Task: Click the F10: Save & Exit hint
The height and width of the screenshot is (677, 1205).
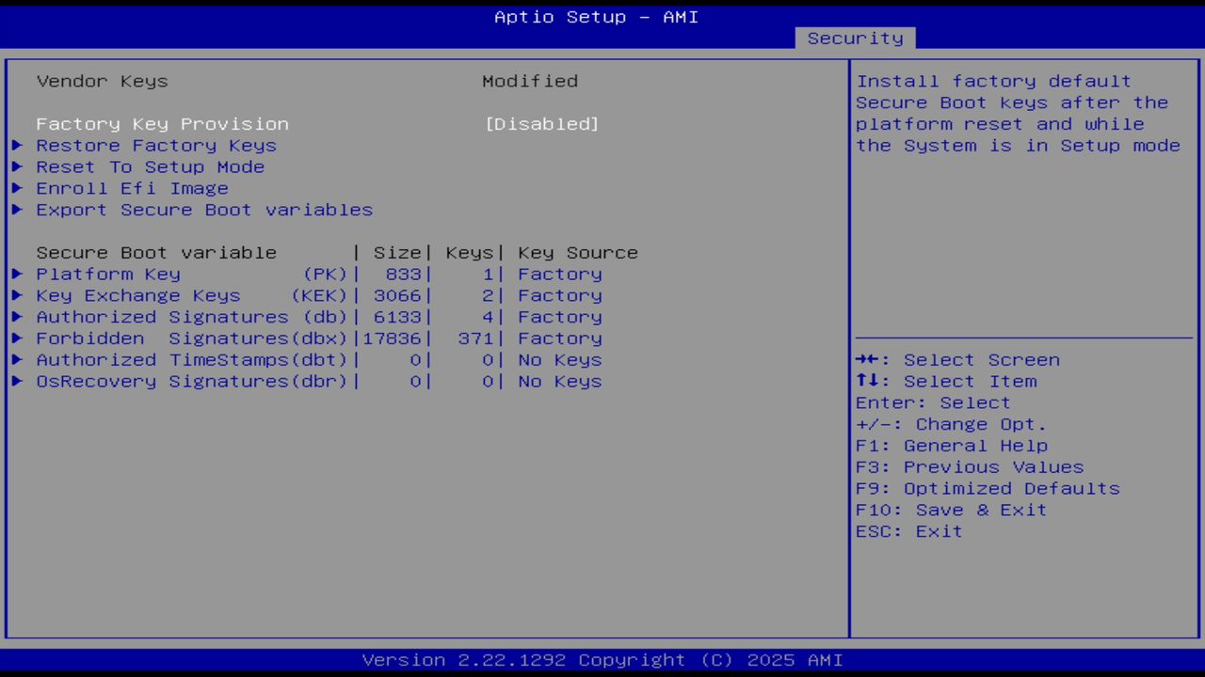Action: (951, 510)
